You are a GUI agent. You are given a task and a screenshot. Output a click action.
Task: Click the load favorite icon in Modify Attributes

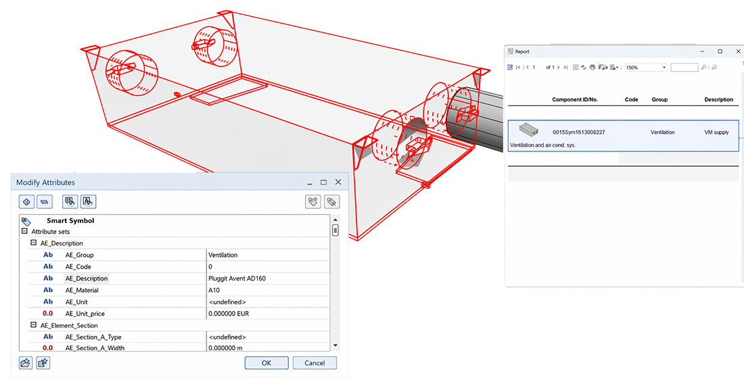tap(26, 363)
